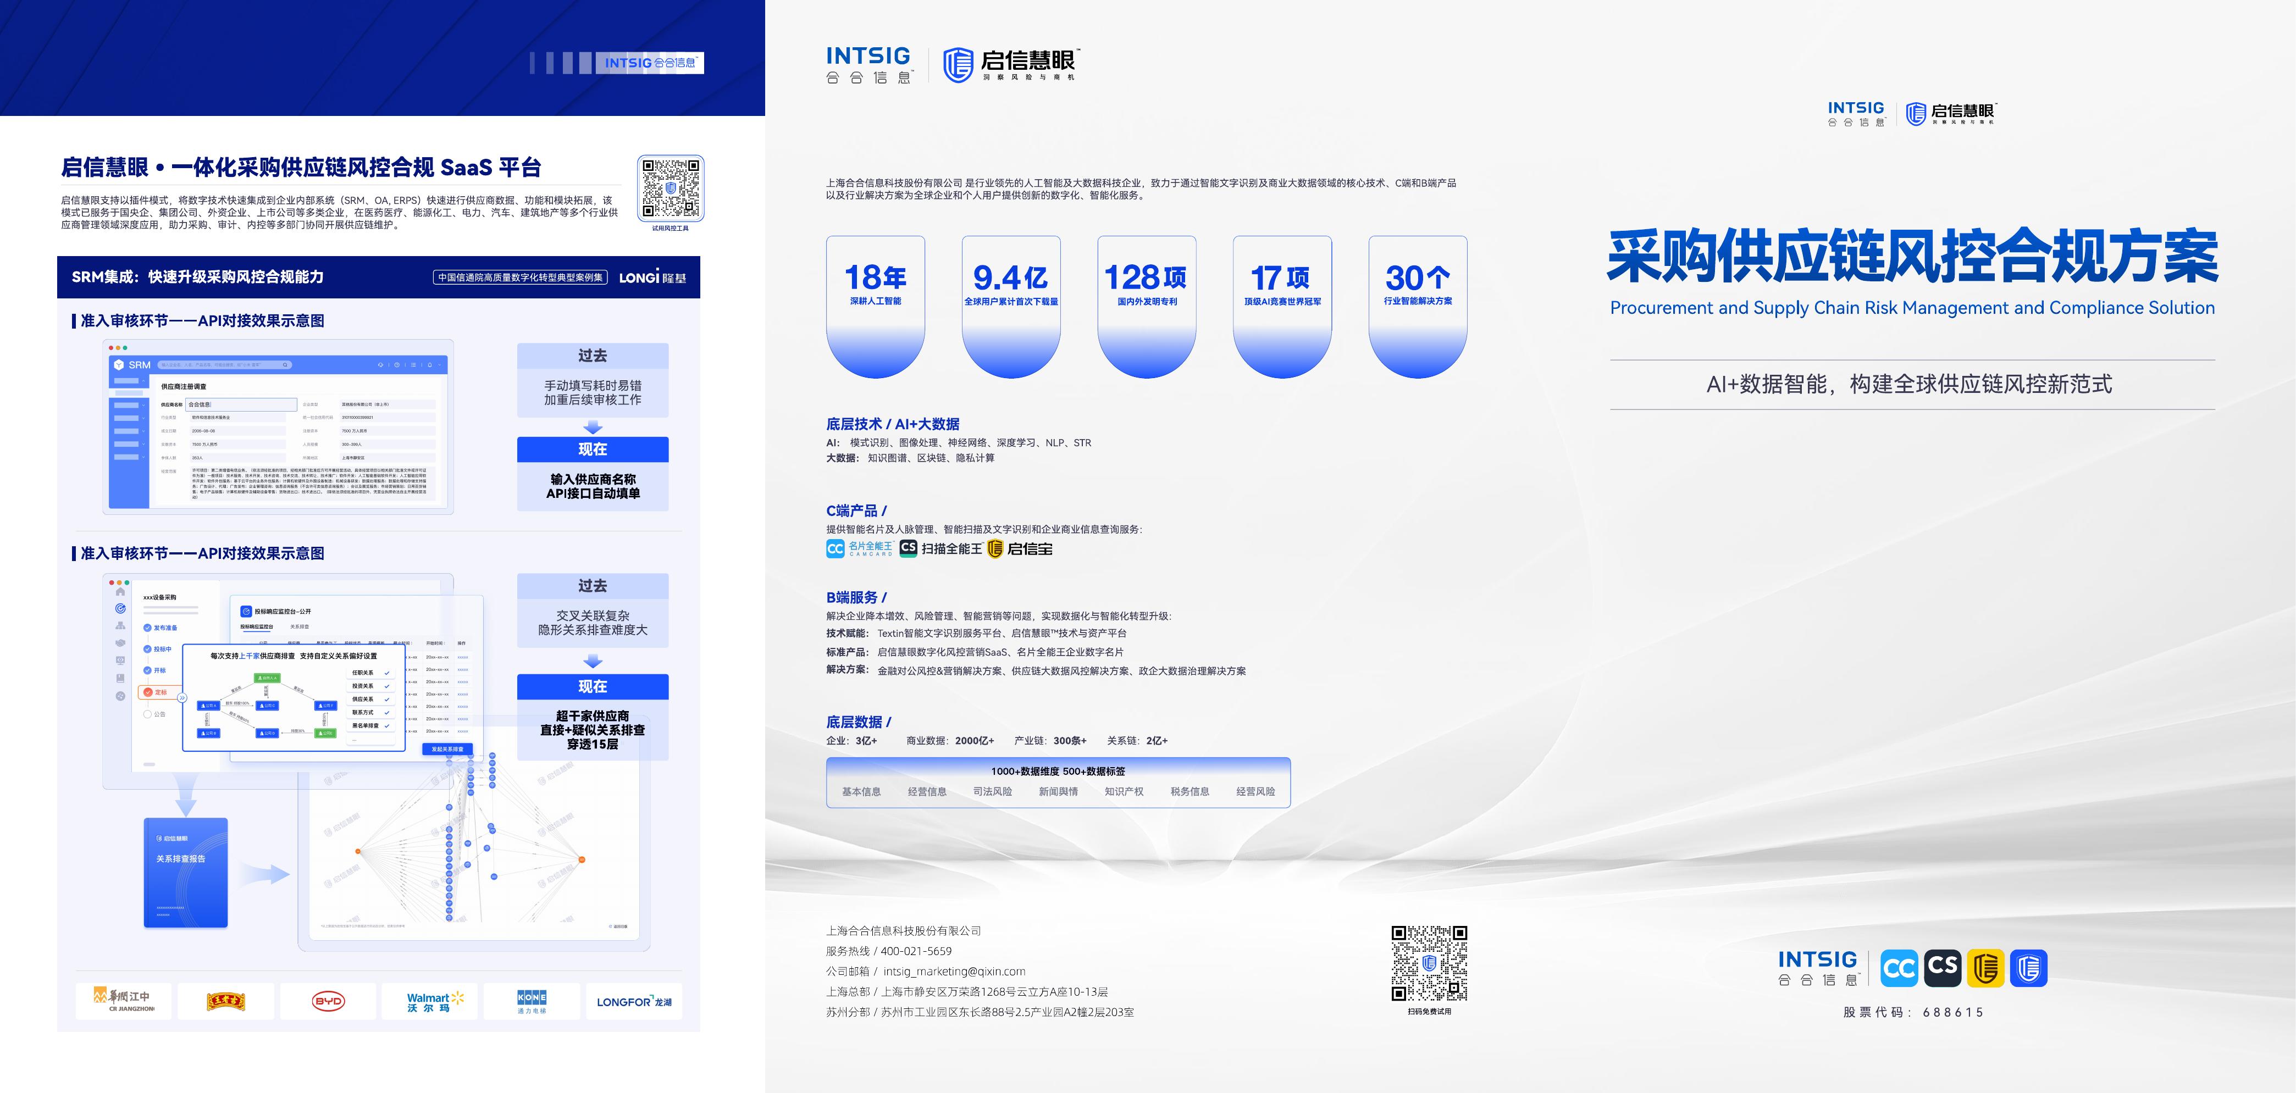The height and width of the screenshot is (1093, 2296).
Task: Select the org-chart icon in the procurement sidebar
Action: pos(120,625)
